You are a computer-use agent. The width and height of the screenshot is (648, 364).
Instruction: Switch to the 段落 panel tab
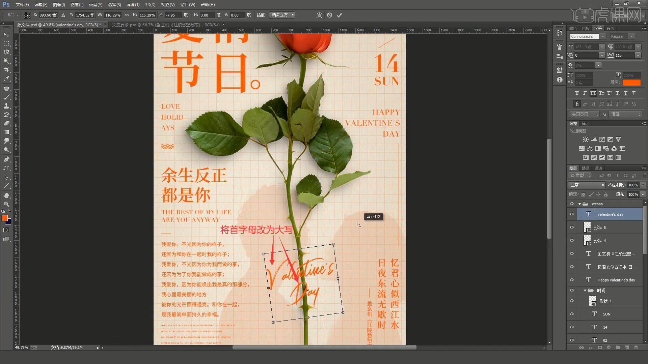coord(610,28)
